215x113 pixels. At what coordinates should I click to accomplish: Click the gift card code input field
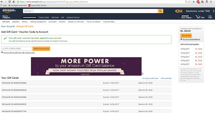17,49
